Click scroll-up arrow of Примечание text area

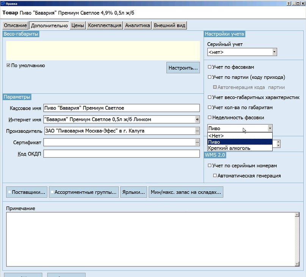tap(297, 215)
